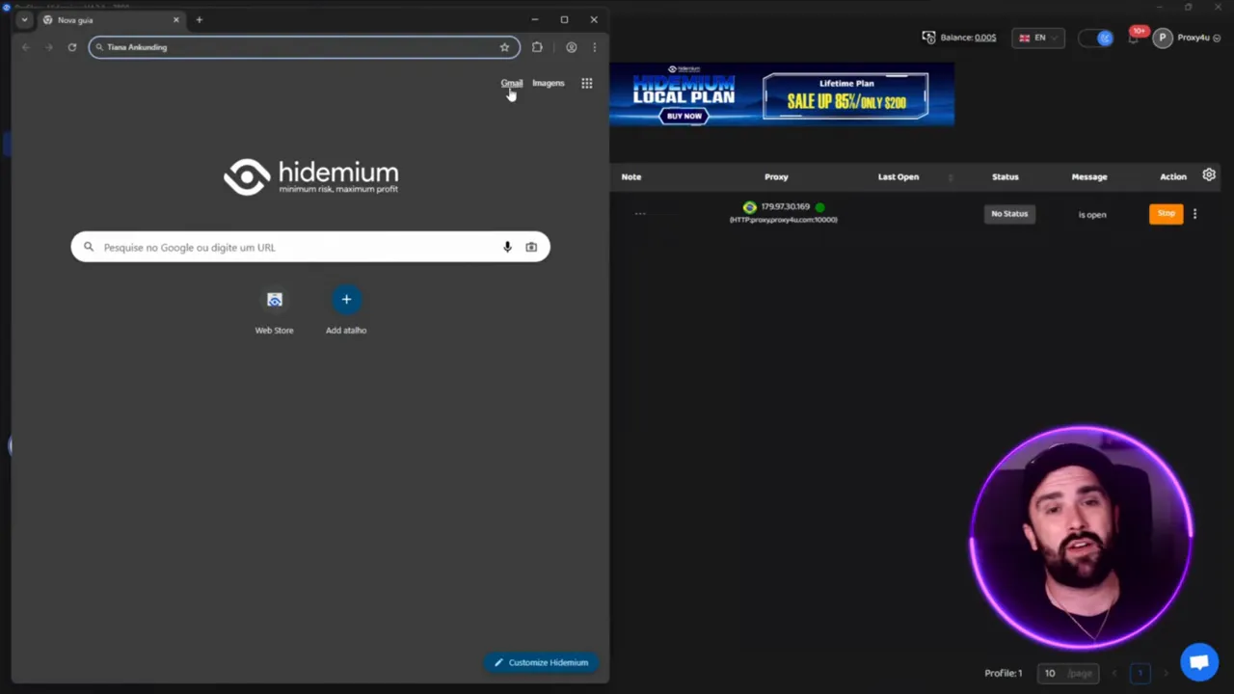This screenshot has width=1234, height=694.
Task: Open search by image camera icon
Action: (x=530, y=247)
